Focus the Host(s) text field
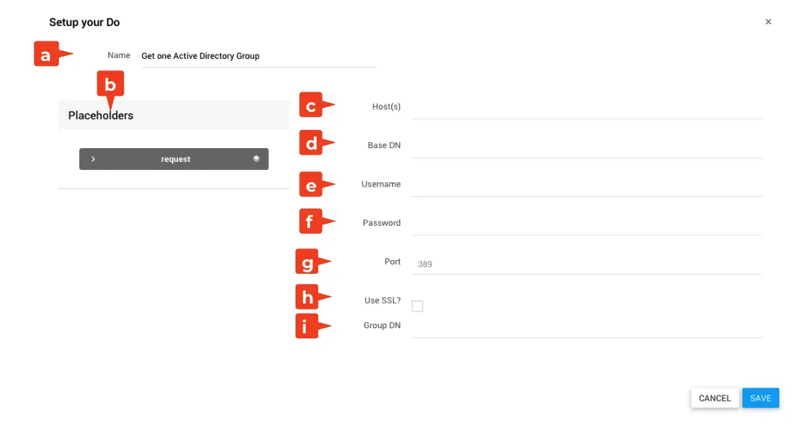 pos(586,107)
